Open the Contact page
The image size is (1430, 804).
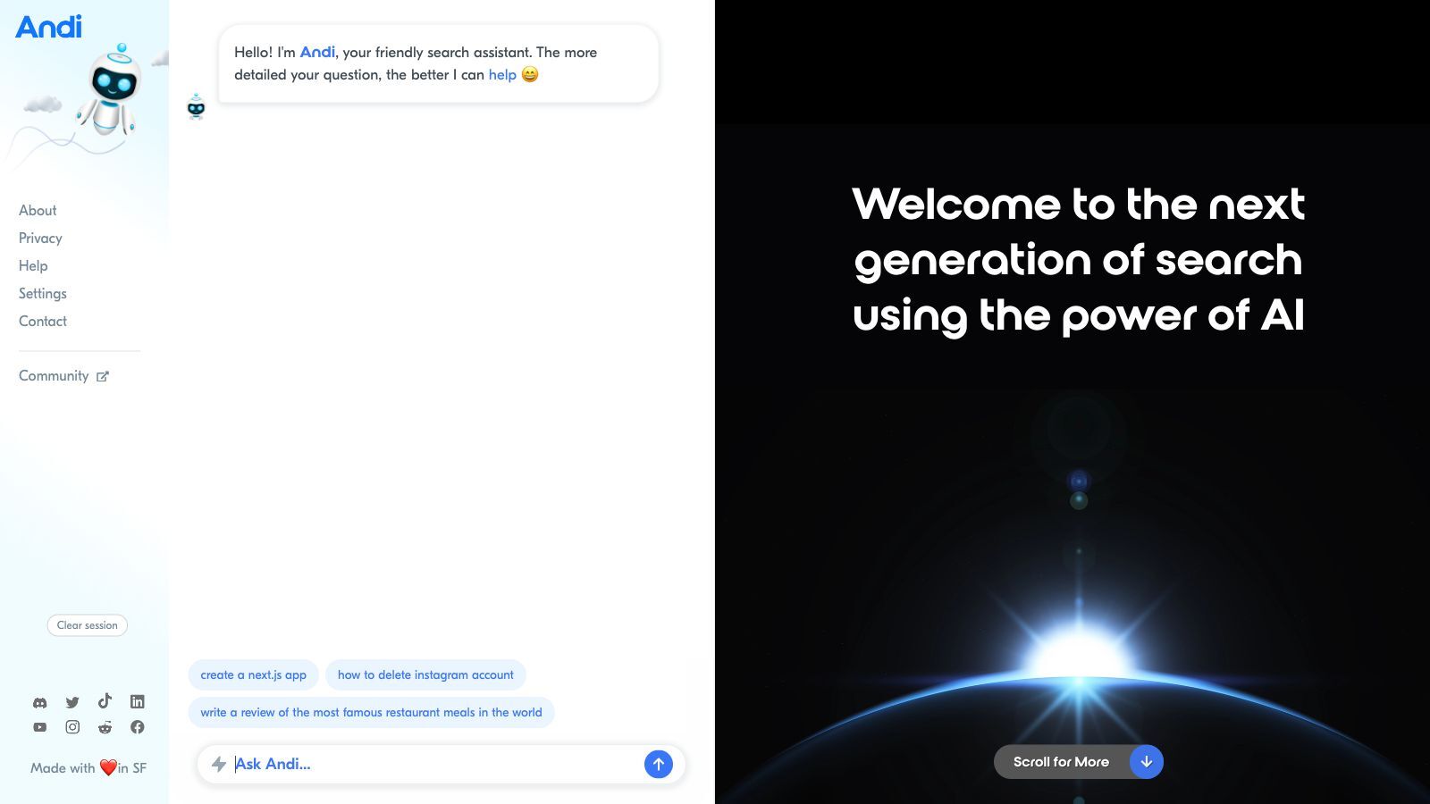(x=43, y=322)
